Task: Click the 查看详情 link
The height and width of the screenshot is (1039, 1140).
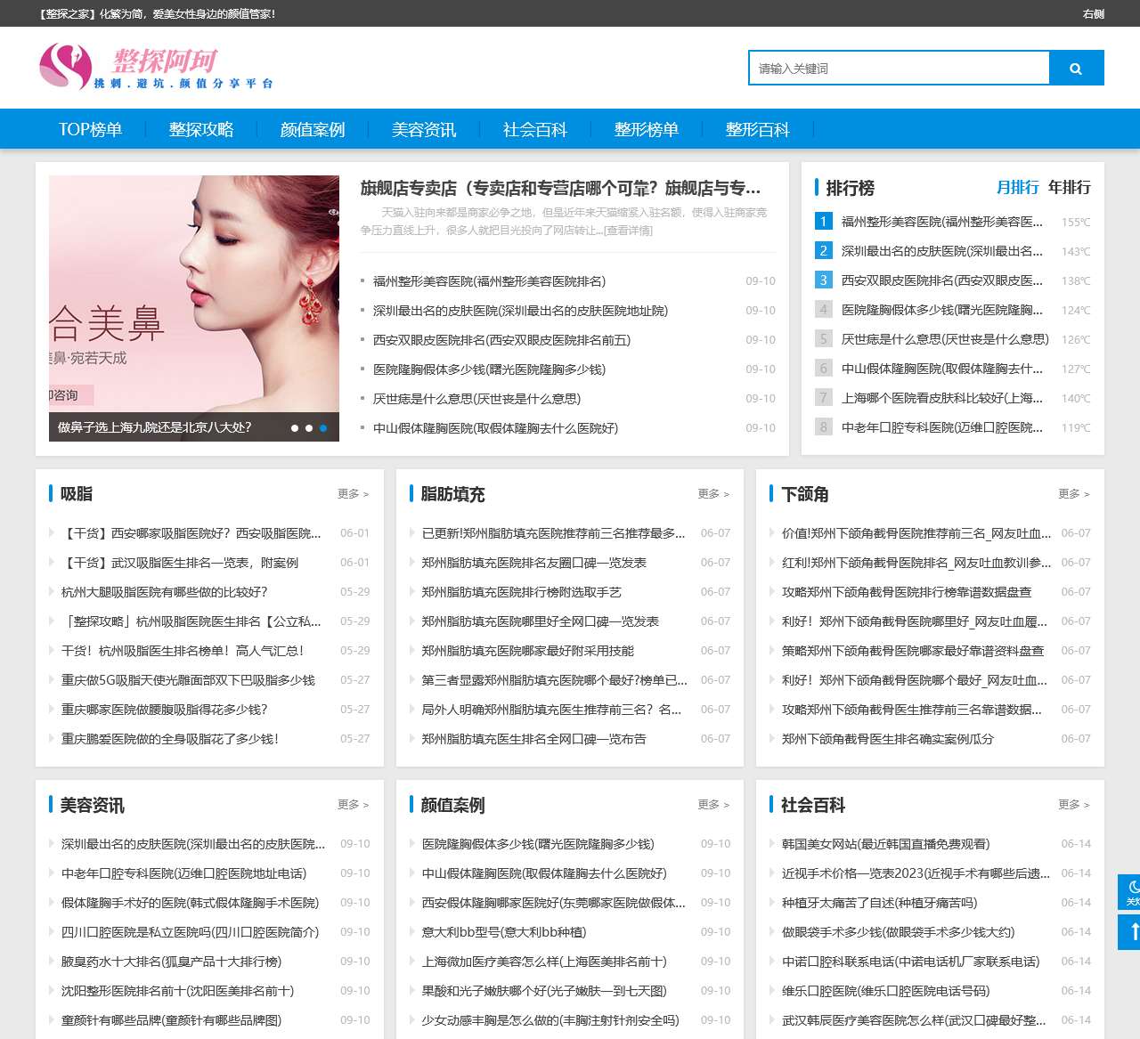Action: coord(628,231)
